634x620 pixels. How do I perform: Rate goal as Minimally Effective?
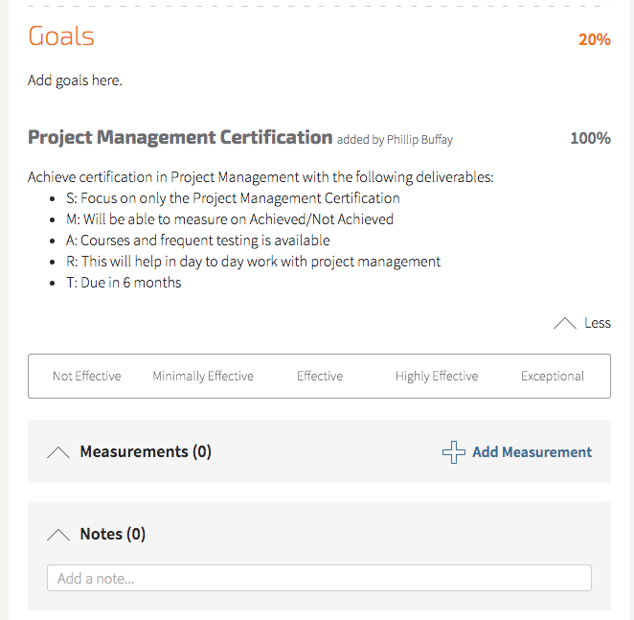(203, 376)
